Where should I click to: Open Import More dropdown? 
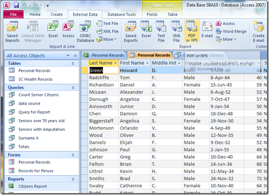107,39
